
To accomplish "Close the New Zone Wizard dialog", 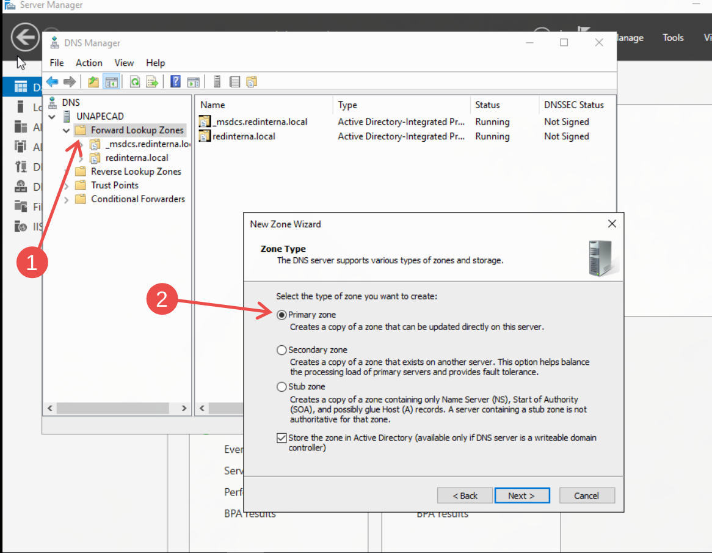I will click(612, 224).
